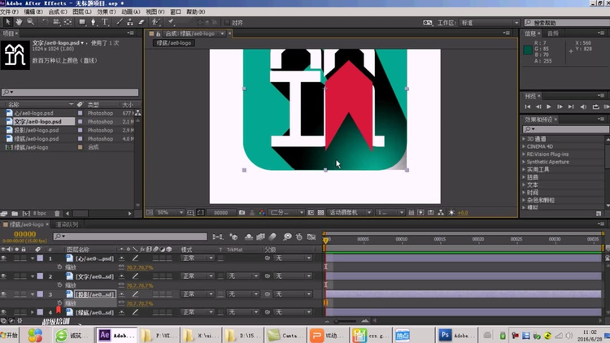The height and width of the screenshot is (343, 610).
Task: Select the Puppet Pin tool
Action: 171,22
